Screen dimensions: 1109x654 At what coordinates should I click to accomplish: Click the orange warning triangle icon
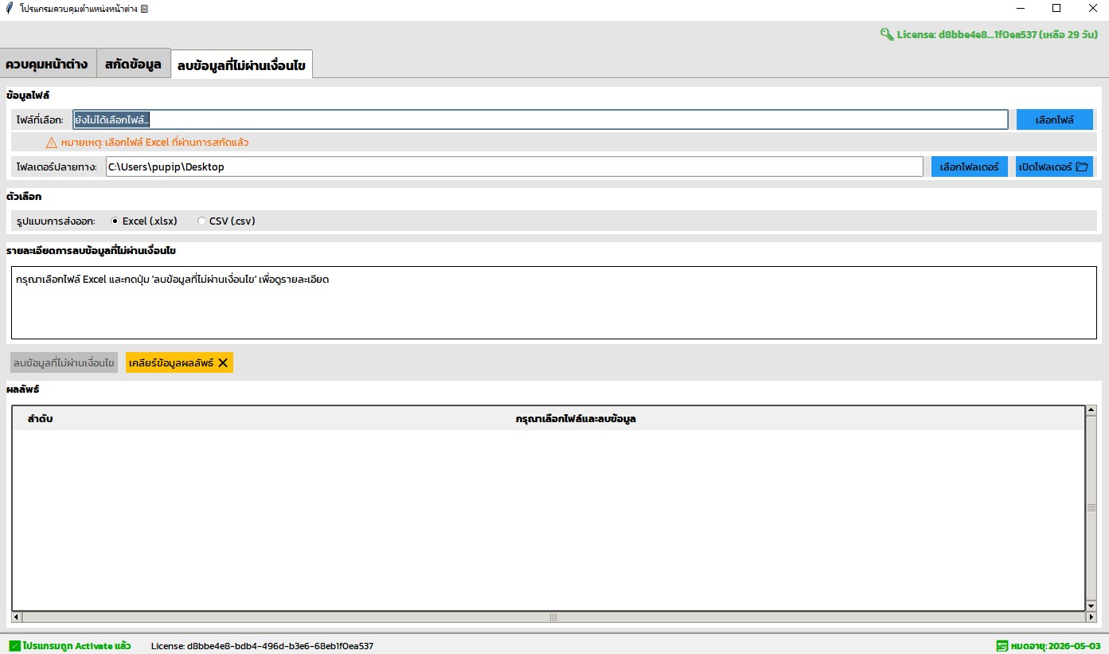click(52, 143)
